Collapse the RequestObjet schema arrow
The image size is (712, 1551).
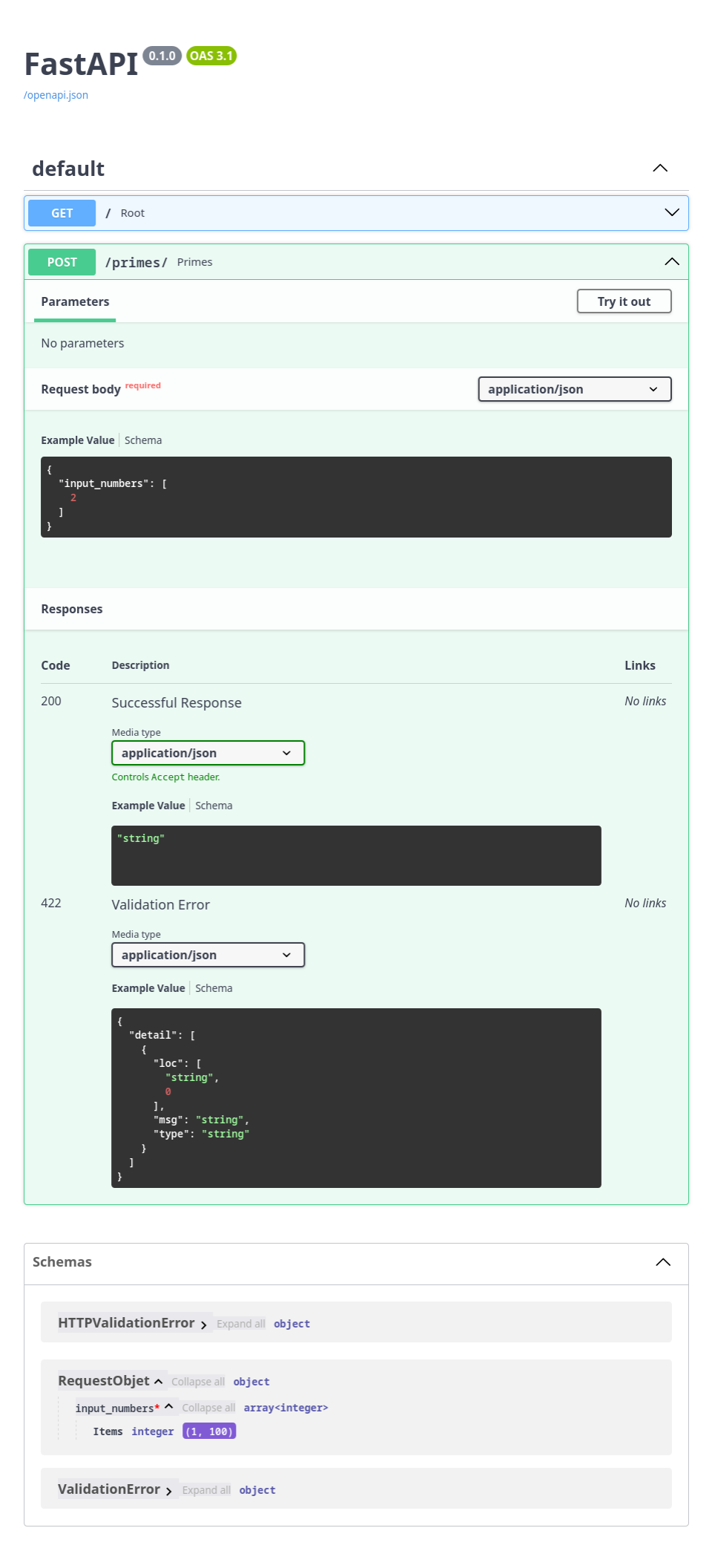pyautogui.click(x=158, y=1382)
